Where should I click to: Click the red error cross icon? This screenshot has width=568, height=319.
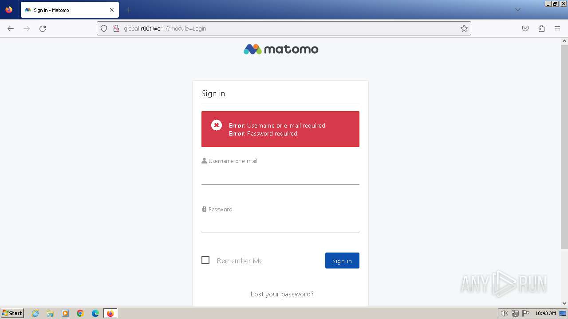217,125
